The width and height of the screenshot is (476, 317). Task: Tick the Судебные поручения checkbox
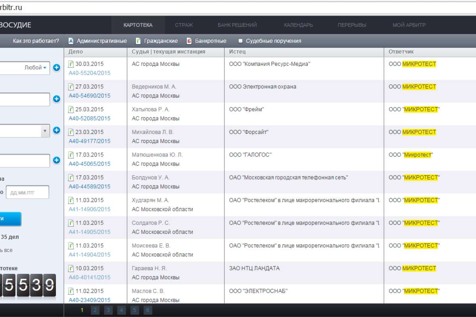240,41
